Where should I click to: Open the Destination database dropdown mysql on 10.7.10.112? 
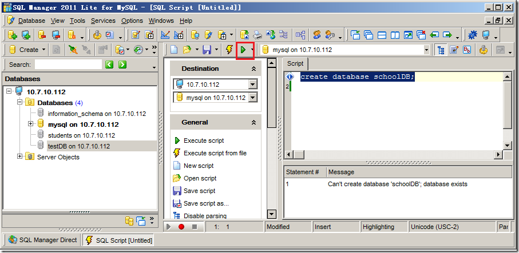(x=252, y=98)
